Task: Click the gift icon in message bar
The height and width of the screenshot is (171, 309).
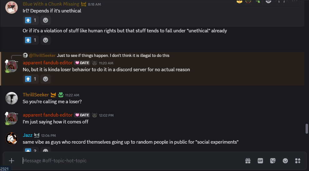Action: coord(248,161)
